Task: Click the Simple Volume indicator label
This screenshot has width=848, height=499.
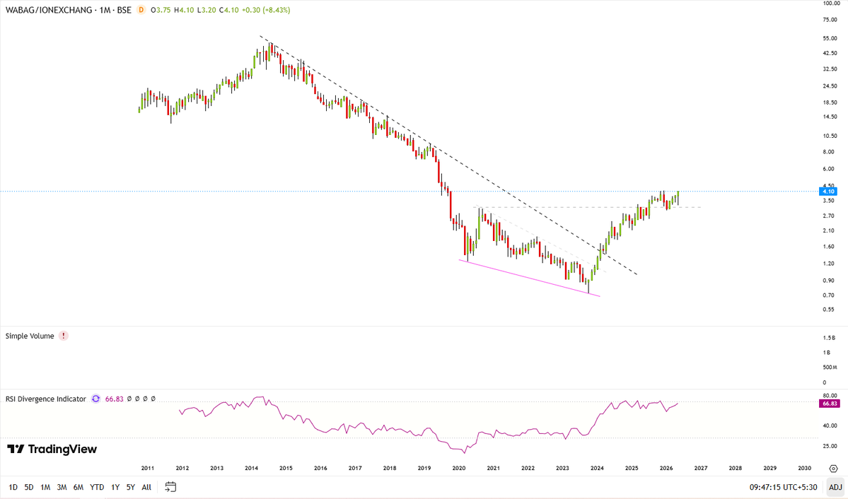Action: point(30,336)
